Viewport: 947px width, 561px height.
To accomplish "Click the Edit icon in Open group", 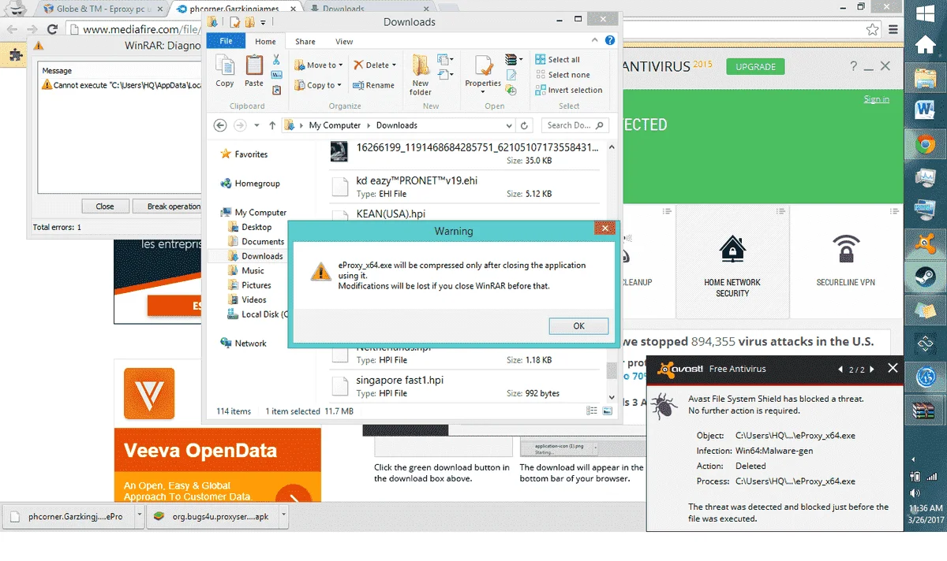I will coord(511,75).
